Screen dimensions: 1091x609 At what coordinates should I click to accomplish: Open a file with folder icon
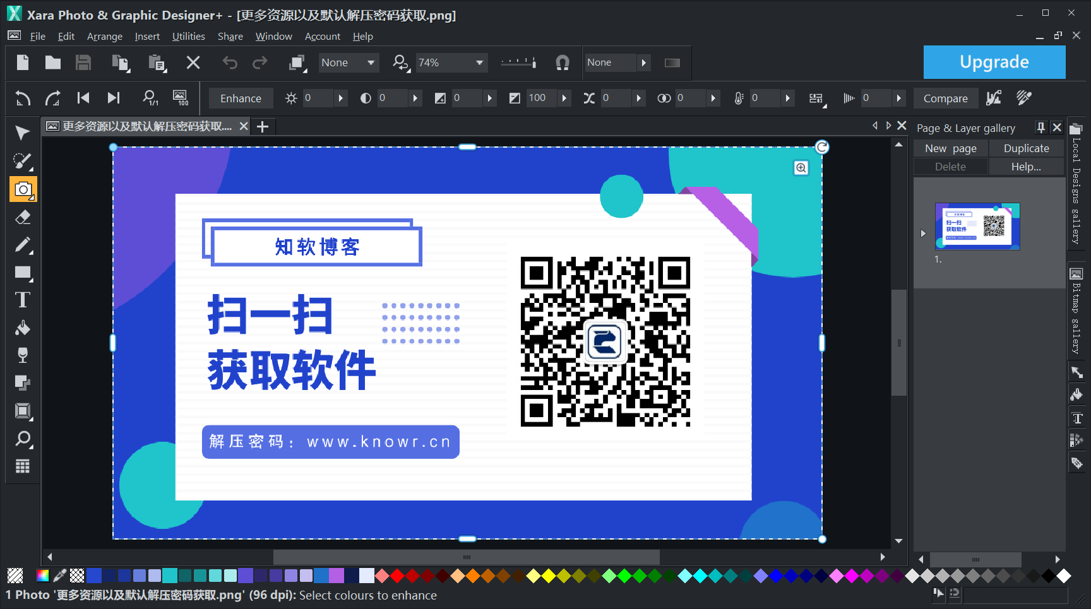(53, 62)
